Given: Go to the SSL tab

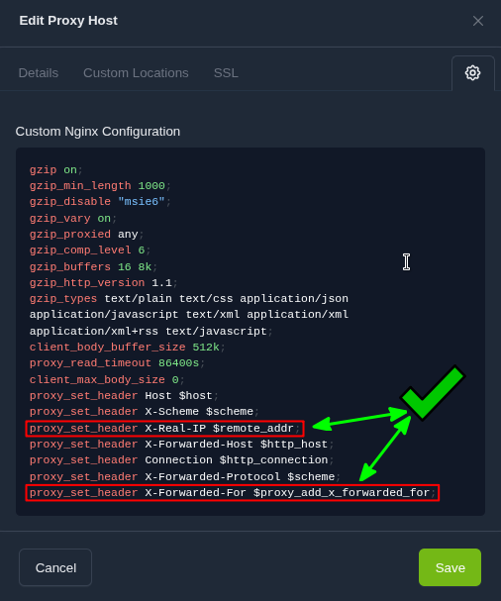Looking at the screenshot, I should [226, 73].
